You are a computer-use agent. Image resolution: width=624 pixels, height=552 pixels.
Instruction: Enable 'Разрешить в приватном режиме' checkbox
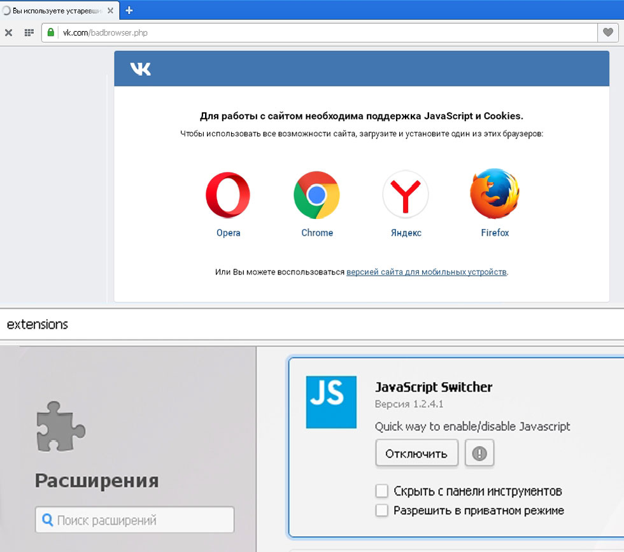coord(381,510)
